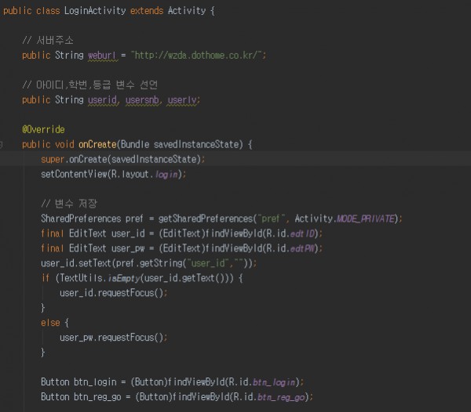This screenshot has width=471, height=412.
Task: Click the 'else' keyword
Action: pos(50,323)
